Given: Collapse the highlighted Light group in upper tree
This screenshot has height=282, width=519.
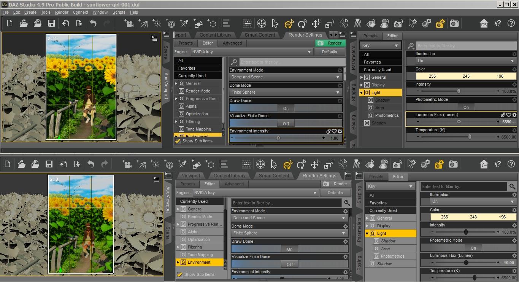Looking at the screenshot, I should (x=362, y=92).
